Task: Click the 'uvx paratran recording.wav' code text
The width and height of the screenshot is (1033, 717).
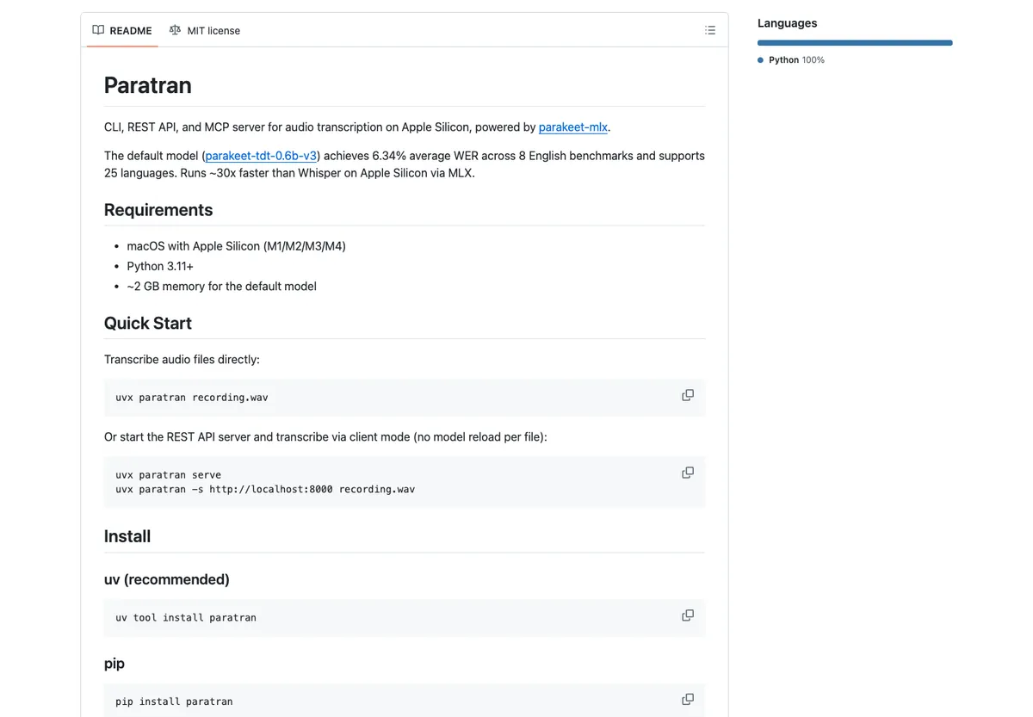Action: click(x=192, y=398)
